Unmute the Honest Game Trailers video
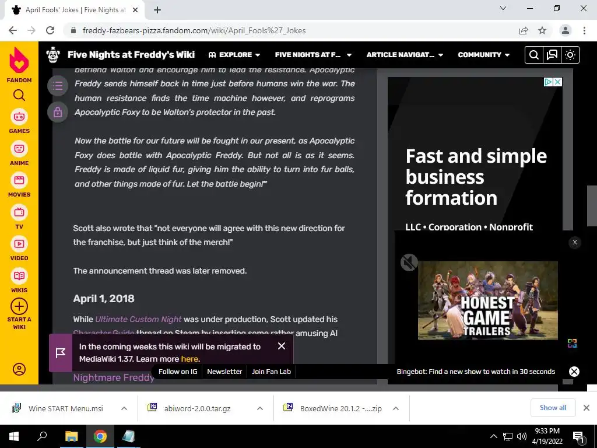The image size is (597, 448). point(409,262)
